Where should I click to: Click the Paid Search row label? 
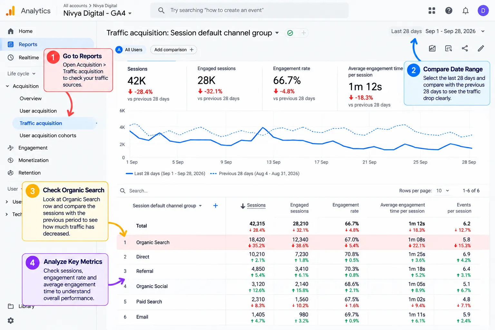tap(149, 302)
